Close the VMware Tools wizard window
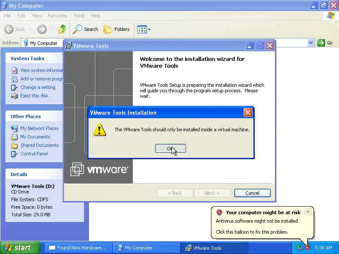This screenshot has width=339, height=254. click(270, 46)
